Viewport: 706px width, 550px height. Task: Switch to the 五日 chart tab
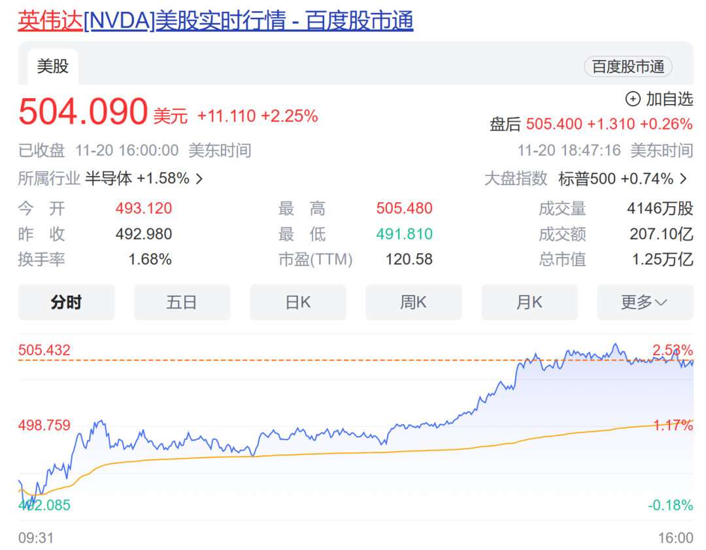point(182,302)
